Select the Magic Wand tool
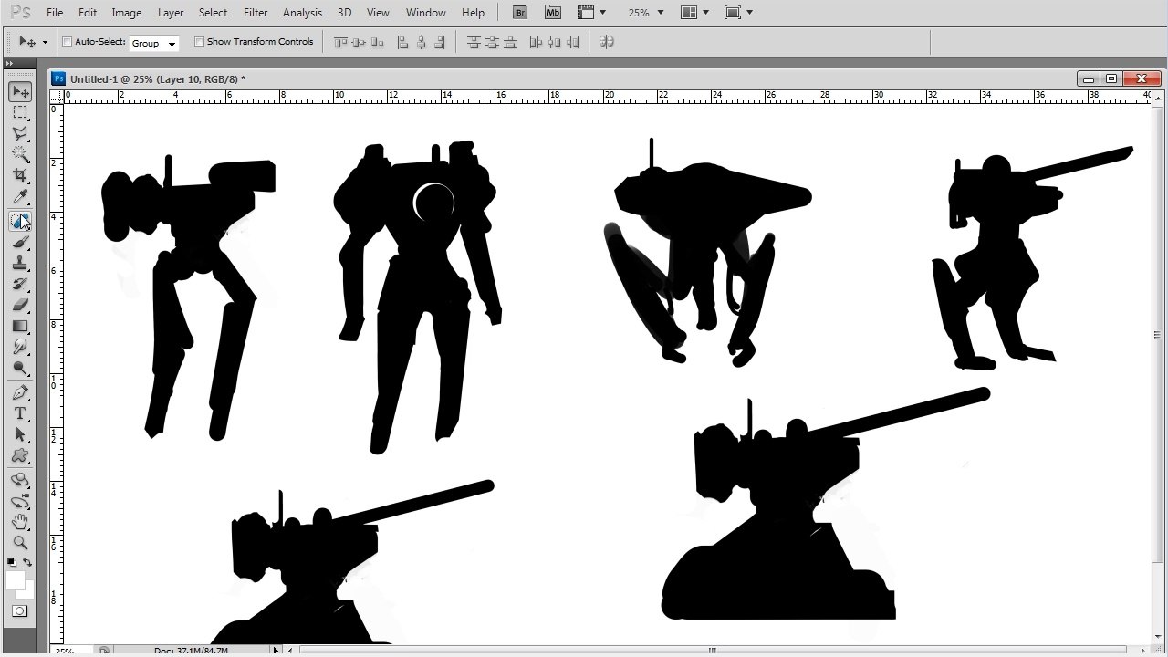Viewport: 1168px width, 657px height. (x=20, y=155)
